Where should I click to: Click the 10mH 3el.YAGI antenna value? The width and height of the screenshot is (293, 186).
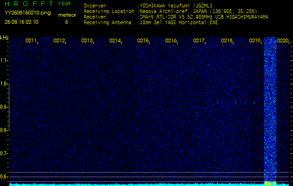[179, 23]
